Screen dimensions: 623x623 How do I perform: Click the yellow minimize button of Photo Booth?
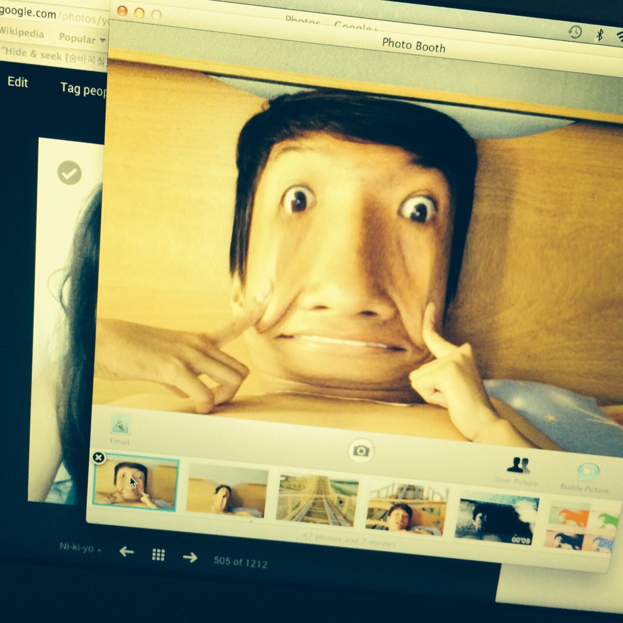[139, 13]
